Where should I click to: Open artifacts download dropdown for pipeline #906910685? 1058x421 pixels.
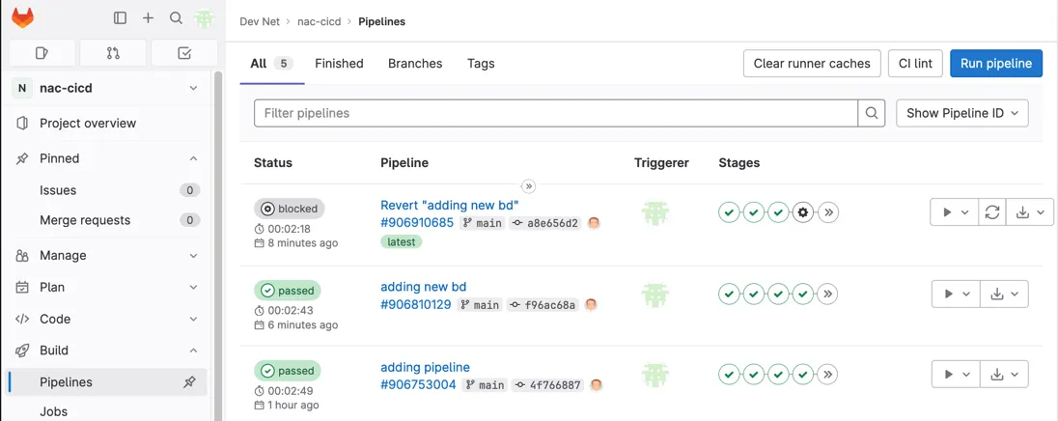pyautogui.click(x=1030, y=212)
